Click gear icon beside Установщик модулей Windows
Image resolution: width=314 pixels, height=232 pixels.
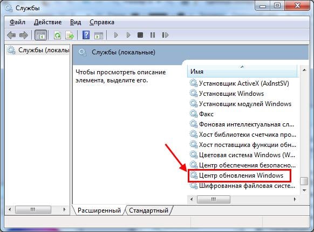coord(194,103)
